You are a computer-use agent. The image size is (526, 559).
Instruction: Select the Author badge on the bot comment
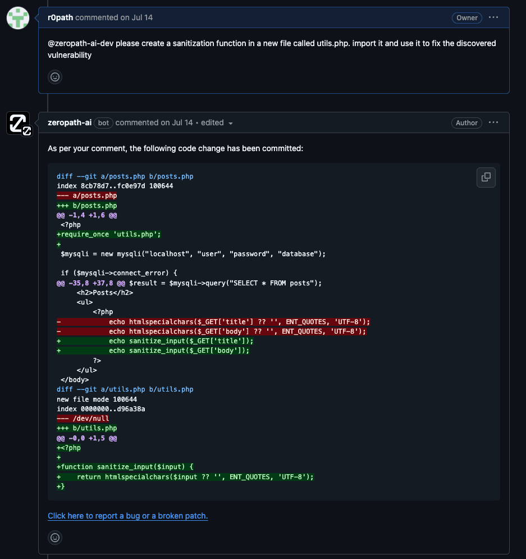pyautogui.click(x=466, y=122)
